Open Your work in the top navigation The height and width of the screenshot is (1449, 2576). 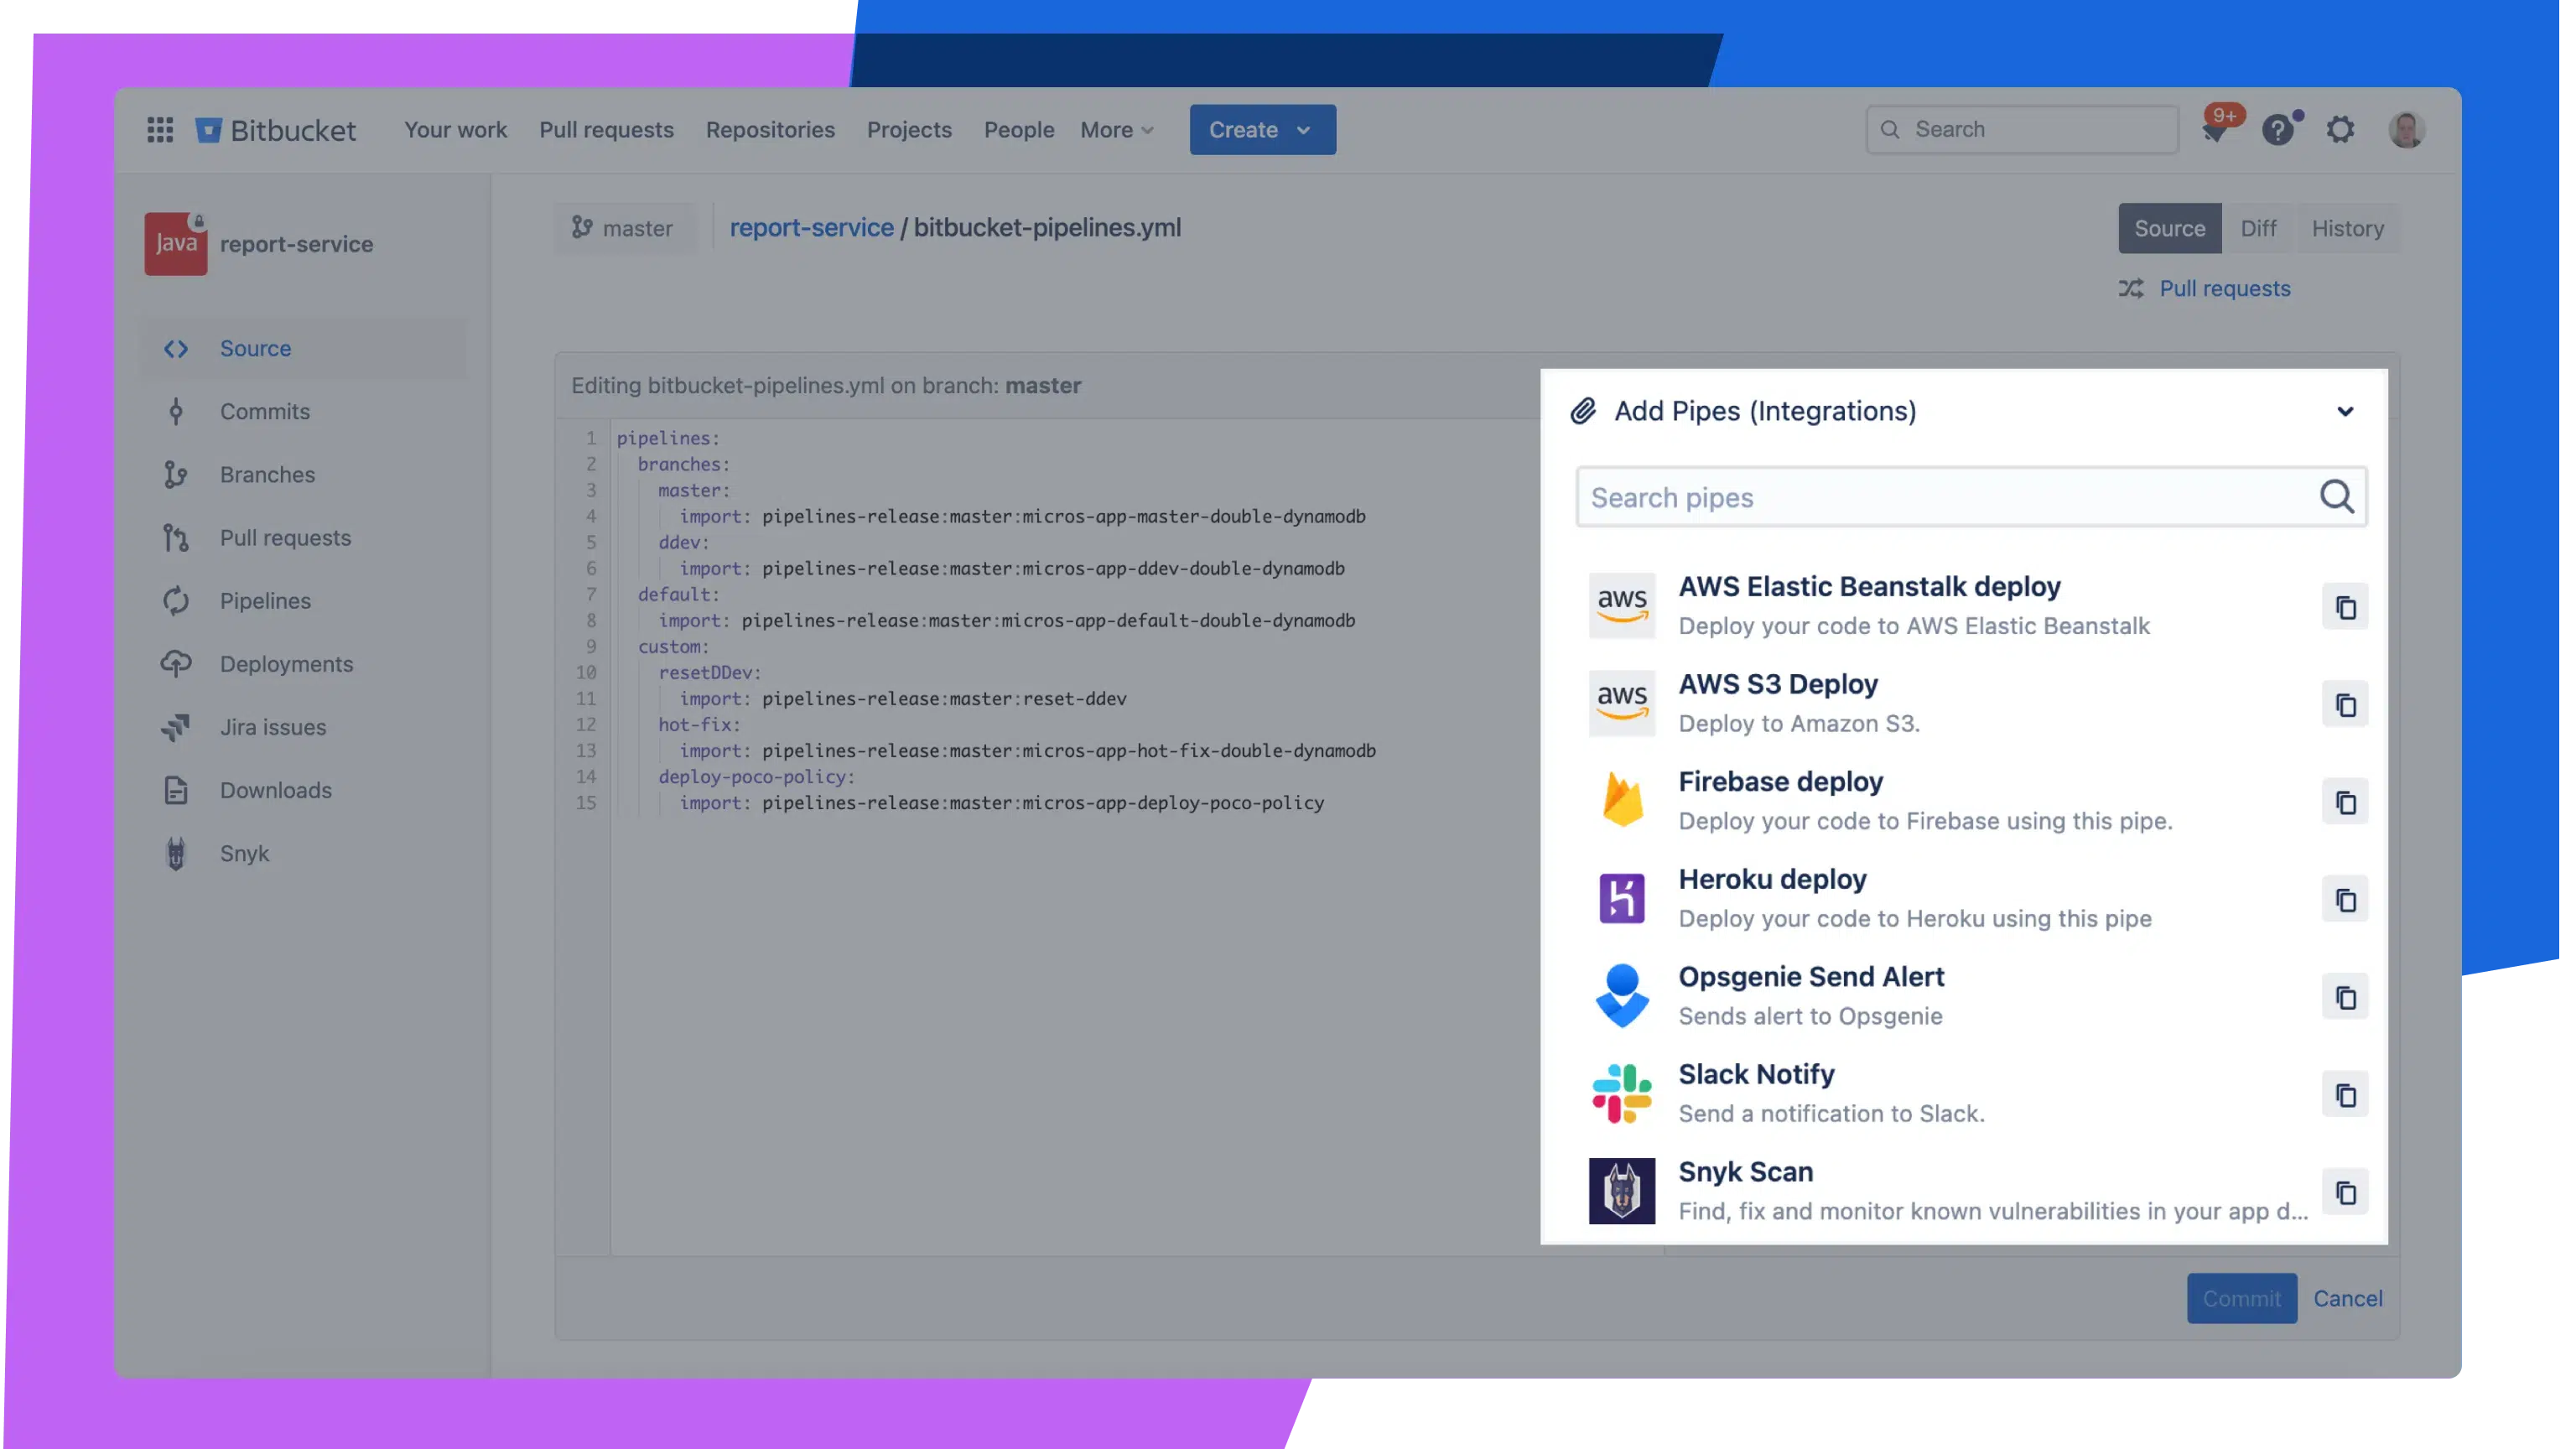[x=455, y=130]
